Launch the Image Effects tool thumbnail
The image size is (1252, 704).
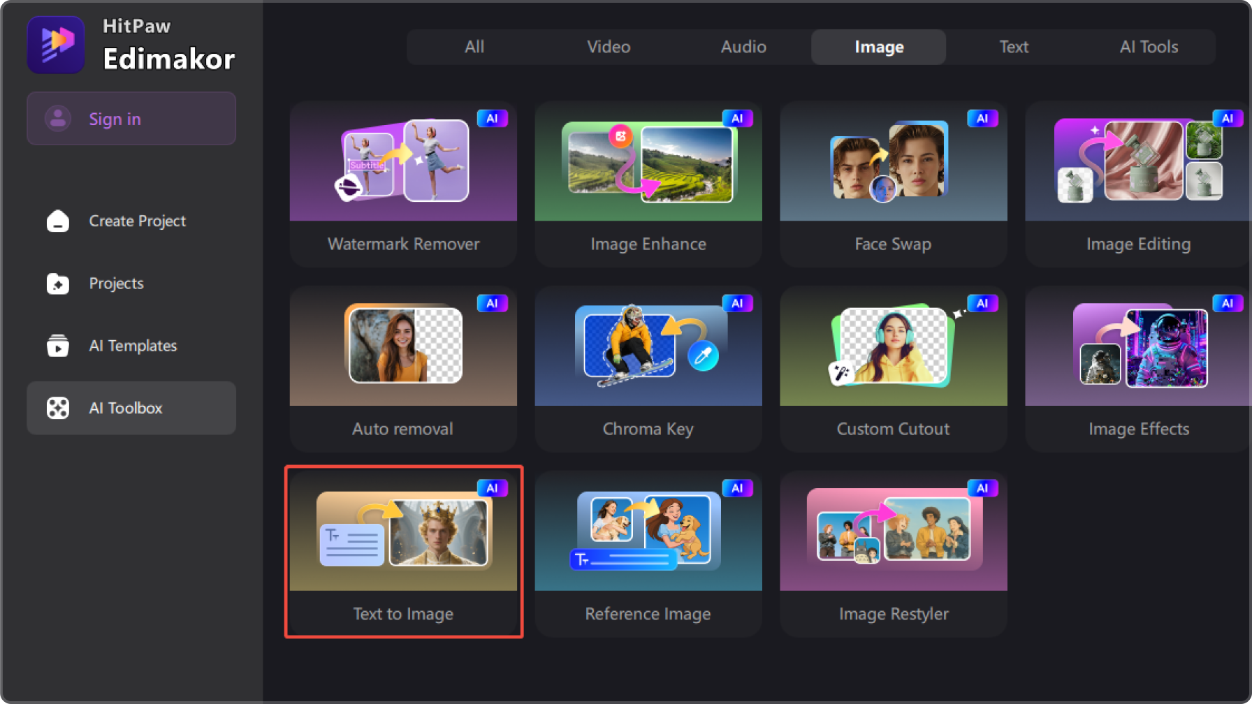[x=1138, y=346]
